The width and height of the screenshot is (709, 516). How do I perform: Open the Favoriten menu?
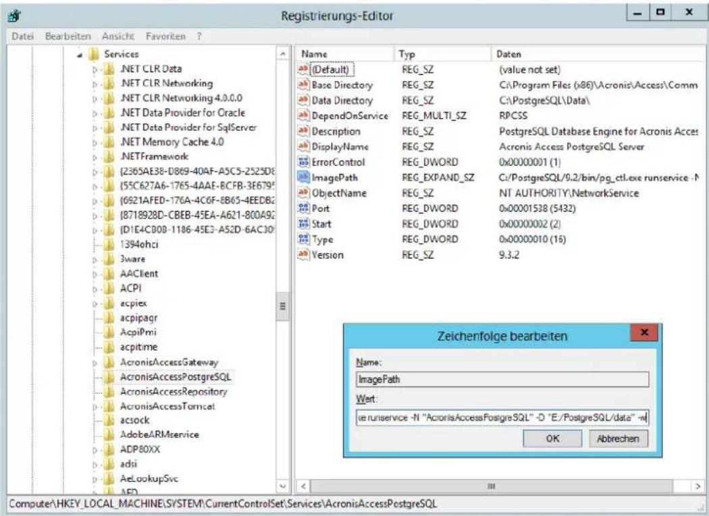165,36
